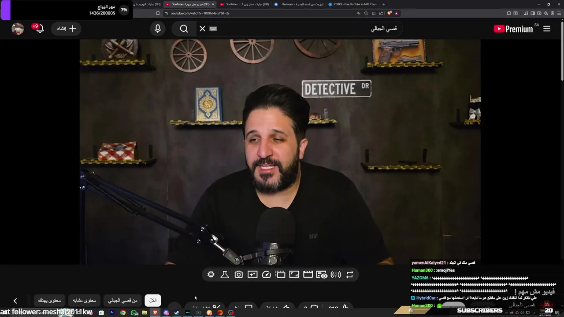
Task: Switch to the YTMP3 converter browser tab
Action: click(352, 4)
